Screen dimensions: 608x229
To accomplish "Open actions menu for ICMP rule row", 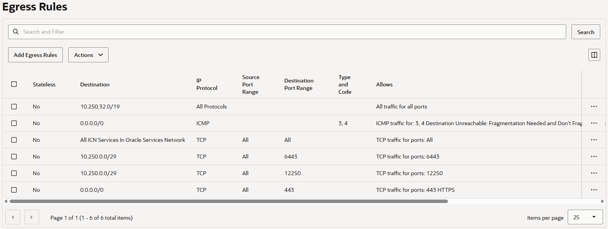I will [x=594, y=123].
